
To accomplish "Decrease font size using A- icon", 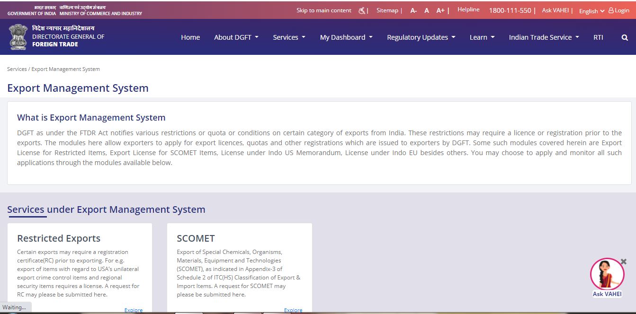I will (x=412, y=10).
